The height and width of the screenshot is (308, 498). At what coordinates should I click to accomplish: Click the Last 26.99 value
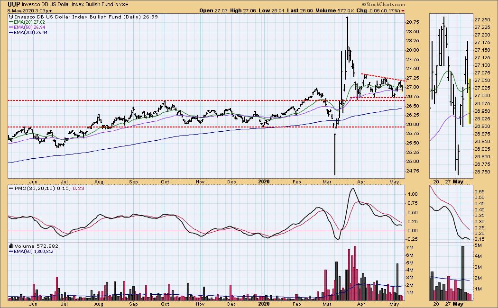tap(300, 10)
